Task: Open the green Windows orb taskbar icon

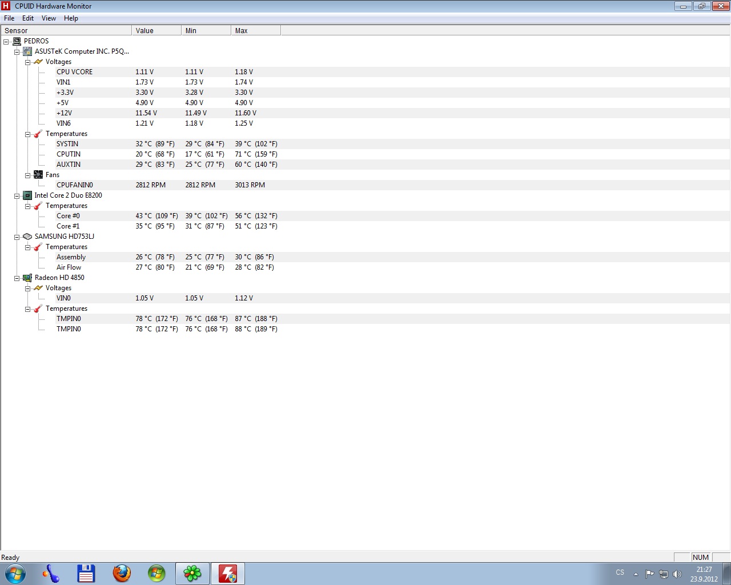Action: pyautogui.click(x=156, y=574)
